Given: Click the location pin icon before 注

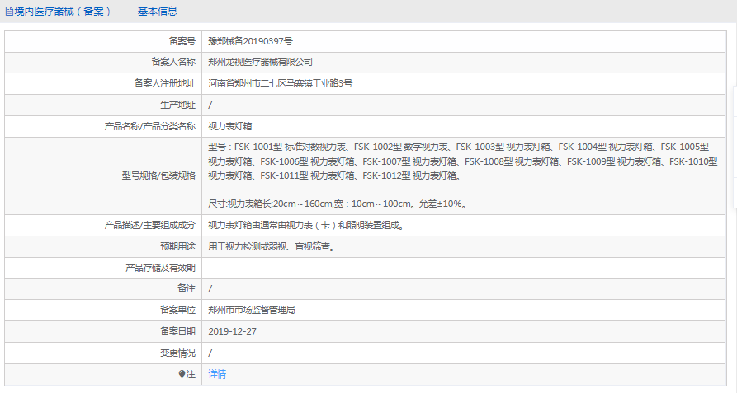Looking at the screenshot, I should coord(182,374).
